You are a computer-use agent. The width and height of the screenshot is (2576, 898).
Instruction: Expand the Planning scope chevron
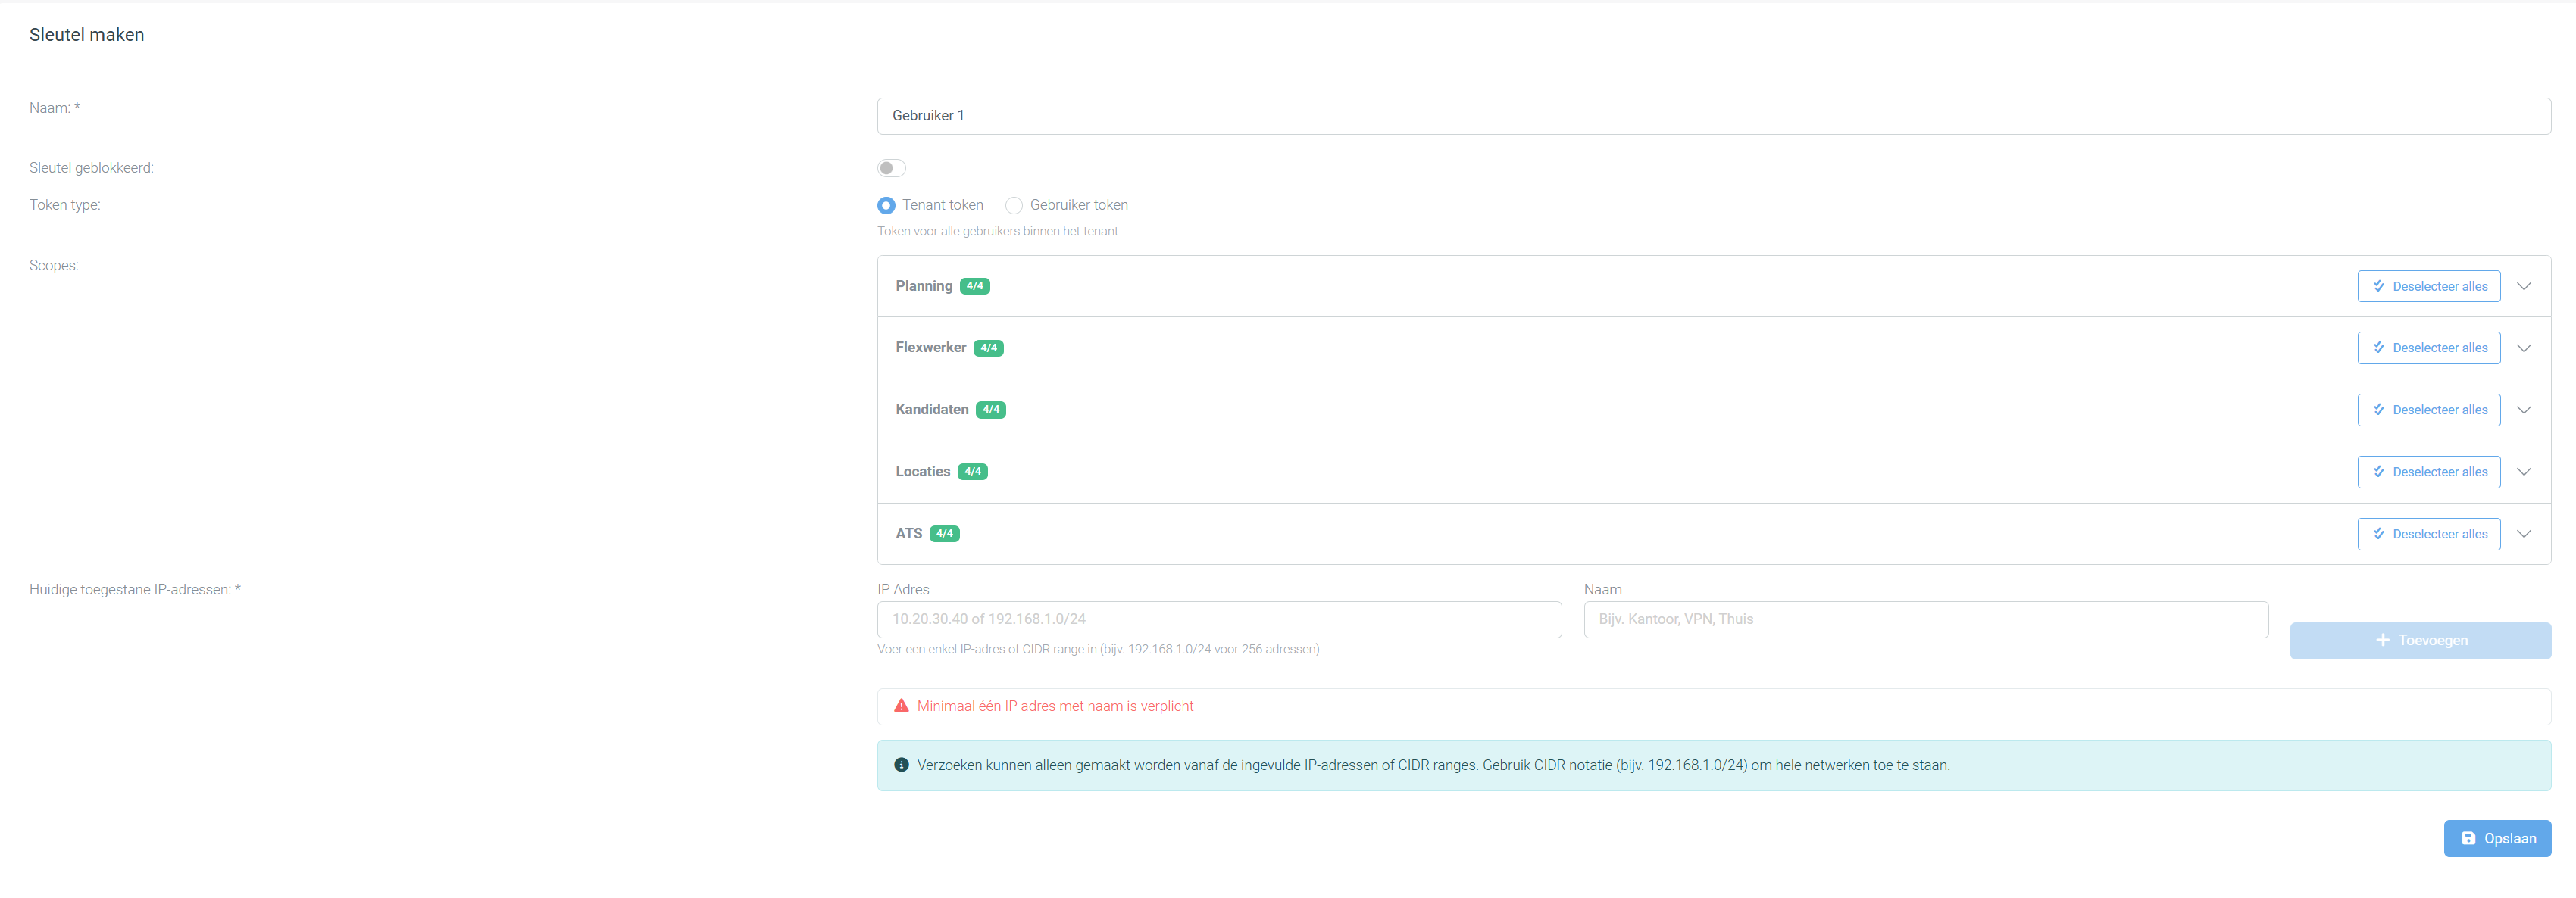pos(2523,287)
